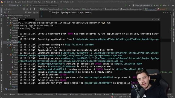Screen dimensions: 175x98
Task: Expand the Shared folder in the tree
Action: point(8,72)
